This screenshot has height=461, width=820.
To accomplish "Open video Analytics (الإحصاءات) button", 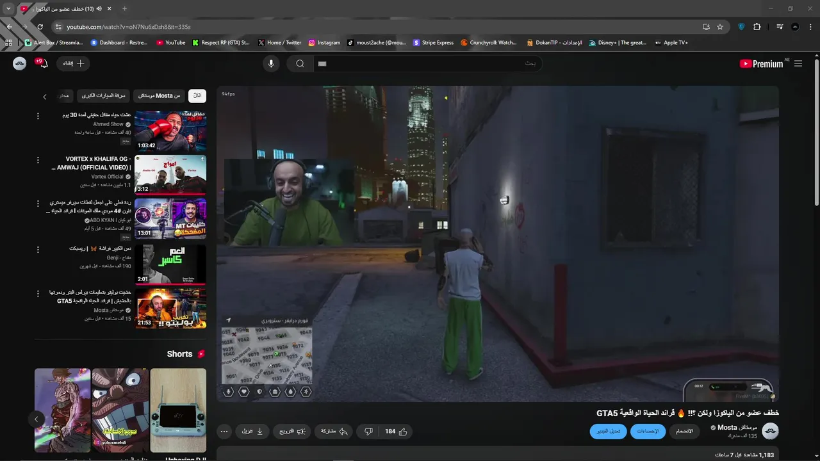I will coord(648,432).
